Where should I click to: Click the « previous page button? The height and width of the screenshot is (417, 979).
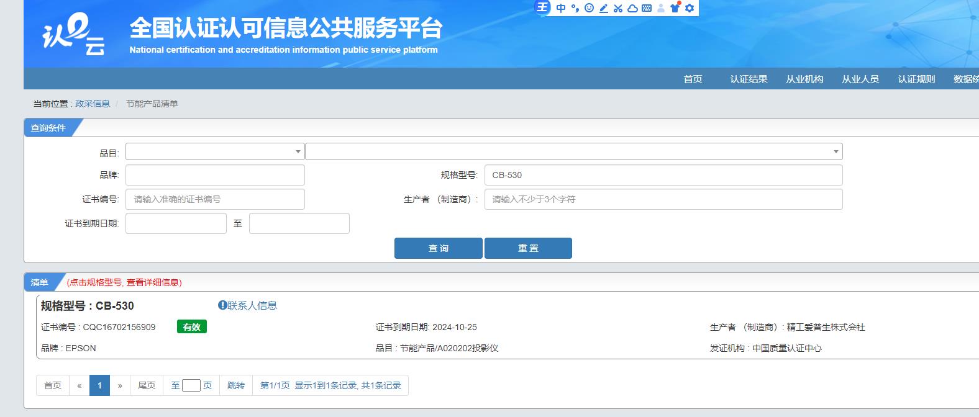pos(80,385)
